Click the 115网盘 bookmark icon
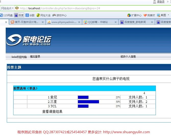Image resolution: width=171 pixels, height=137 pixels. (2, 15)
